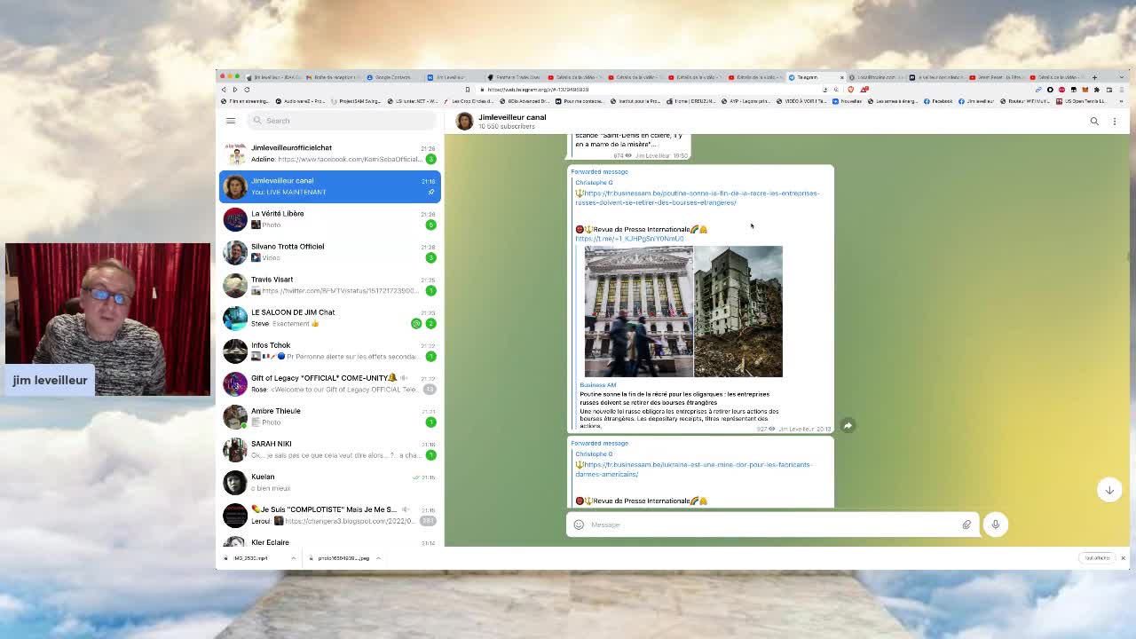Open the downloaded IMG_2530.mp4 file
Image resolution: width=1136 pixels, height=639 pixels.
[248, 558]
